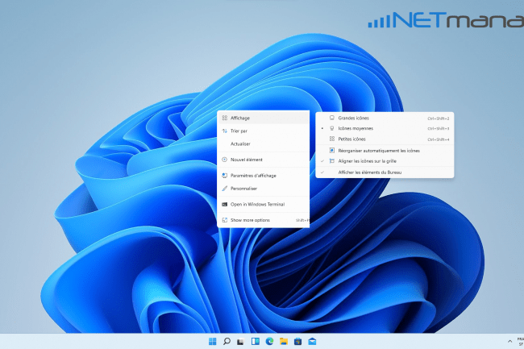524x349 pixels.
Task: Open Task View from the taskbar
Action: [x=241, y=341]
